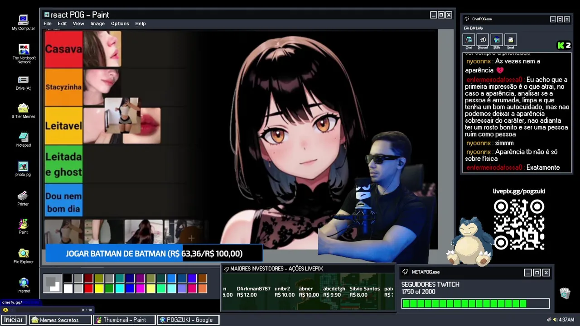Click the Snorlax pixel character

(x=469, y=242)
